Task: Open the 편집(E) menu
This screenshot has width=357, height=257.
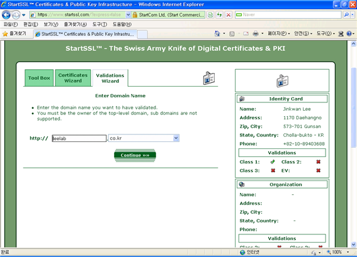Action: [x=30, y=25]
